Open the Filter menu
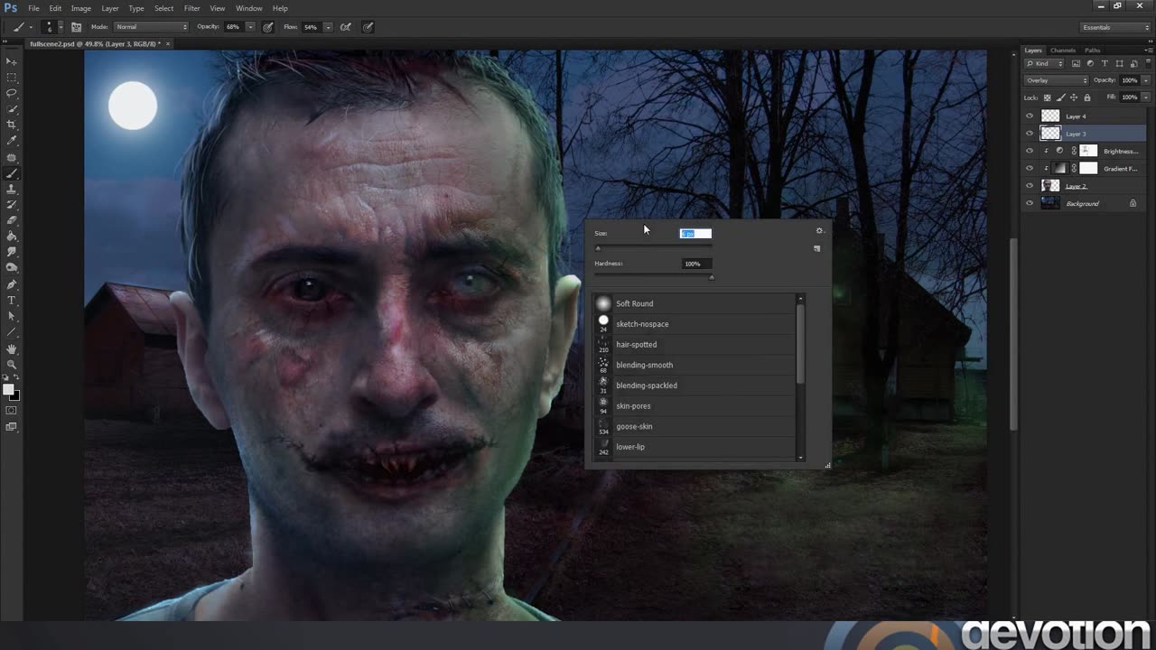The height and width of the screenshot is (650, 1156). pyautogui.click(x=192, y=8)
